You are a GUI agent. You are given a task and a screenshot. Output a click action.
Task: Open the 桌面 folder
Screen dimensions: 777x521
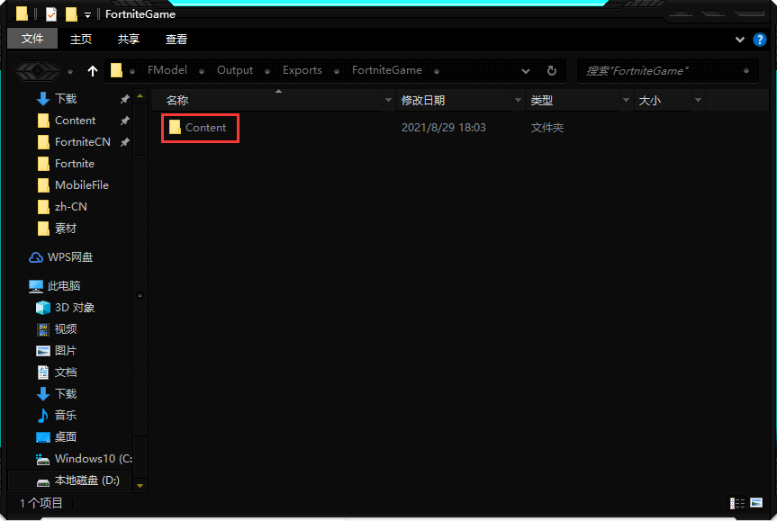pyautogui.click(x=66, y=436)
